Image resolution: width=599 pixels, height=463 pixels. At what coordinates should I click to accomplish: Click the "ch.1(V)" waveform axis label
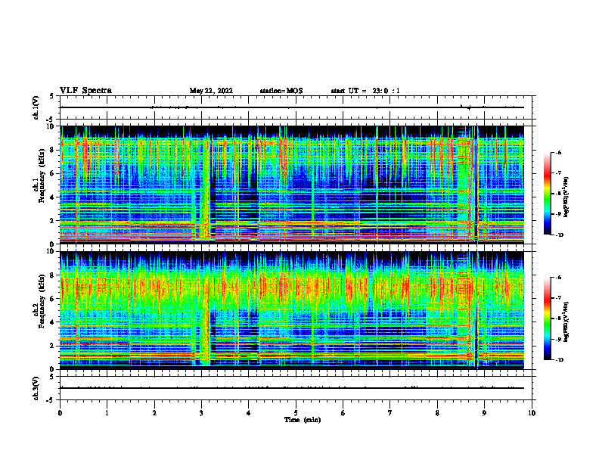[x=36, y=107]
